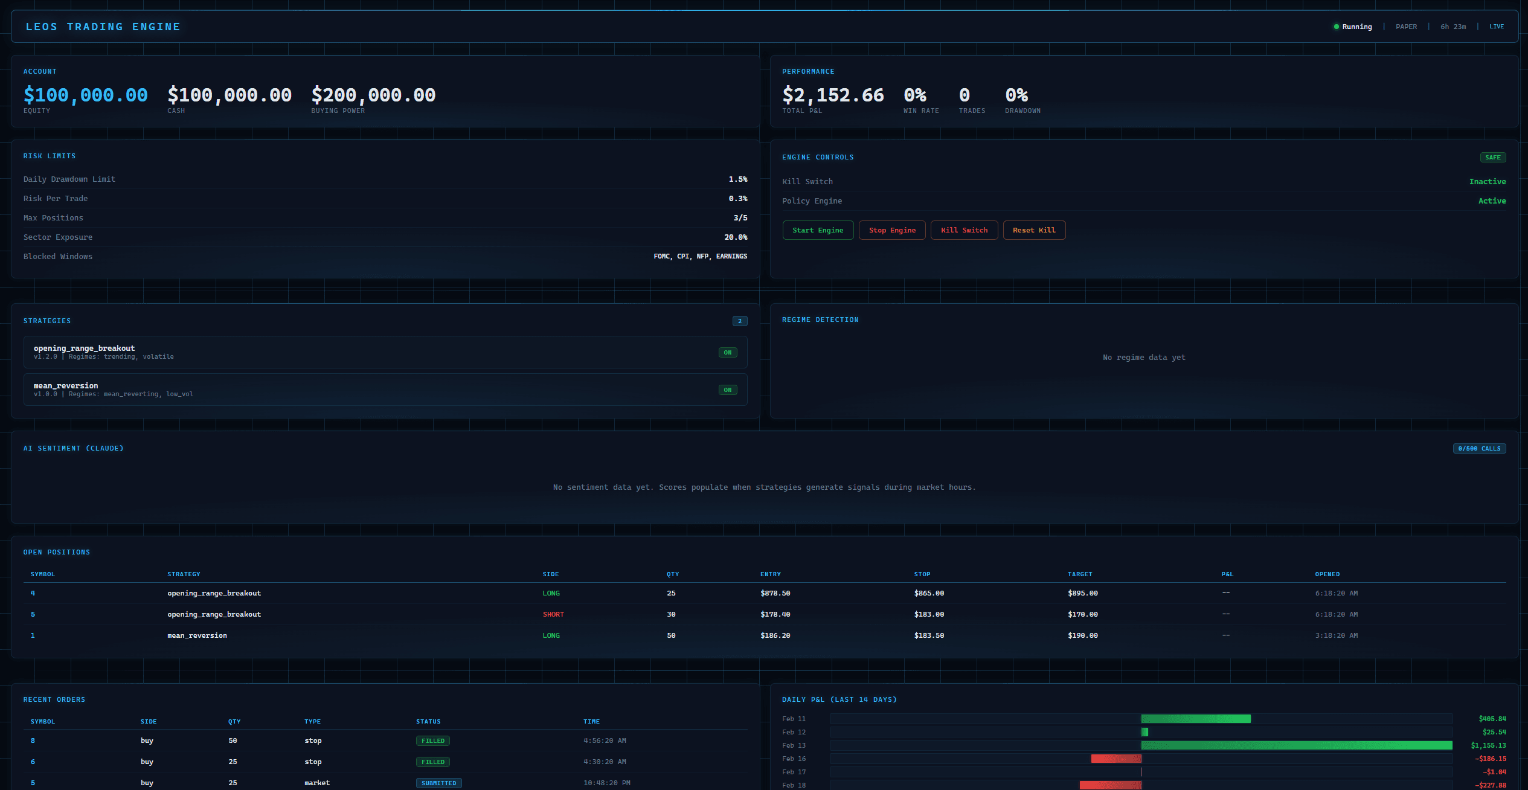The height and width of the screenshot is (790, 1528).
Task: Click the SAFE badge in Engine Controls
Action: point(1493,157)
